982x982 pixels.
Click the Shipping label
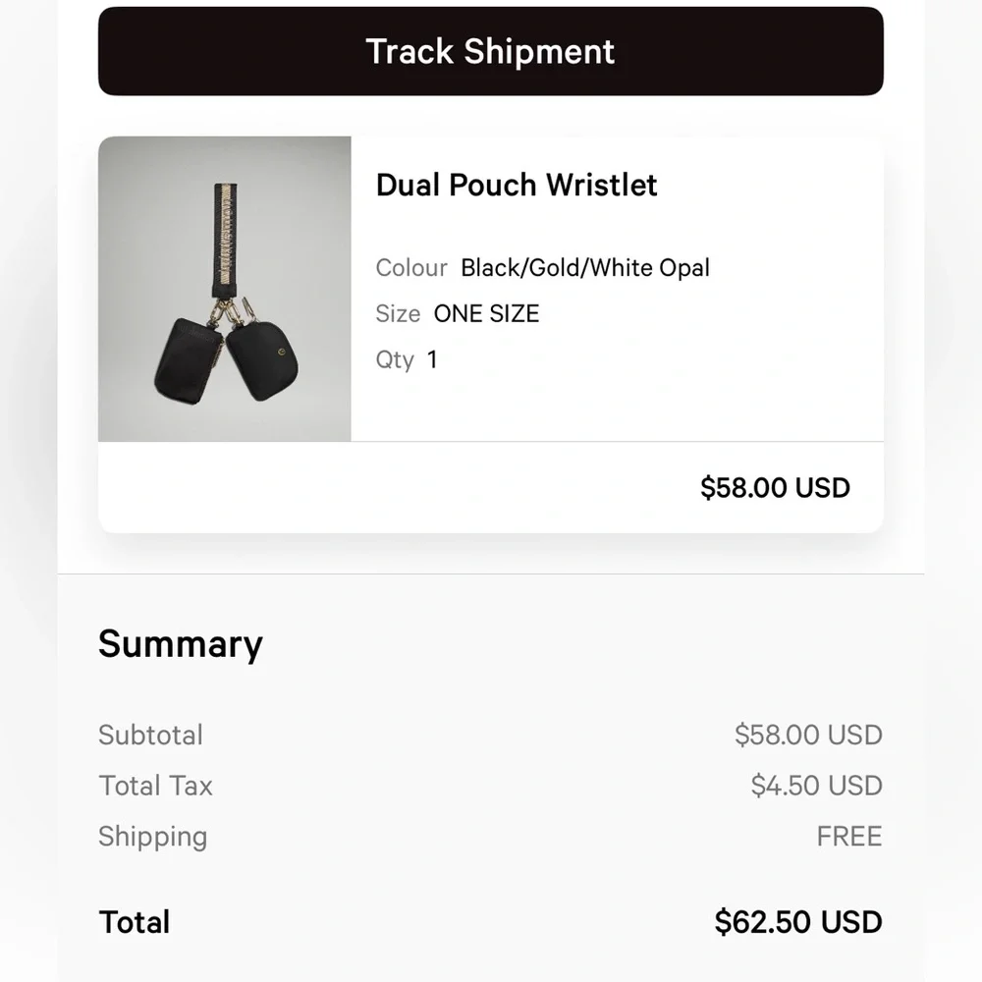pos(152,837)
